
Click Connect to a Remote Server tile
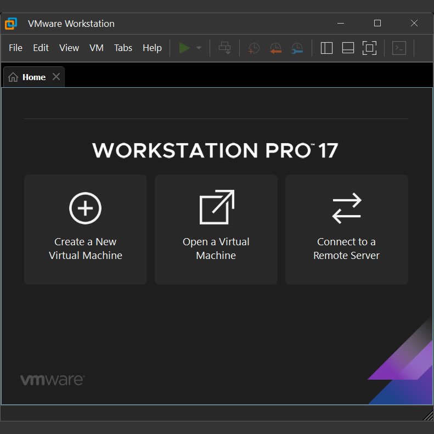click(x=347, y=229)
